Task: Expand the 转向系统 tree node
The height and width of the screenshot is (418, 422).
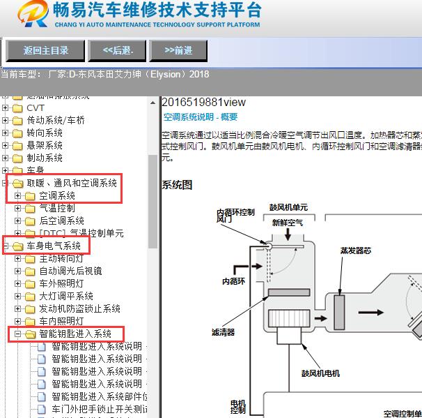Action: click(x=5, y=133)
